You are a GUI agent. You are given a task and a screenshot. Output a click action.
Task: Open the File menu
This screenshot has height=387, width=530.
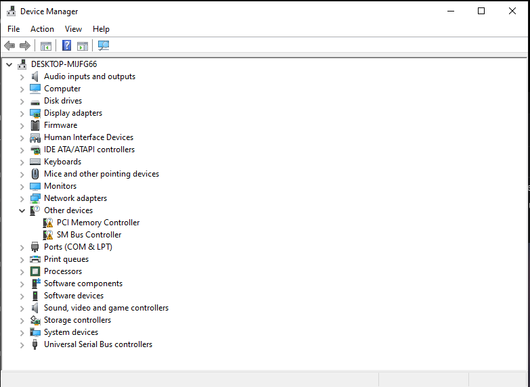(x=14, y=29)
